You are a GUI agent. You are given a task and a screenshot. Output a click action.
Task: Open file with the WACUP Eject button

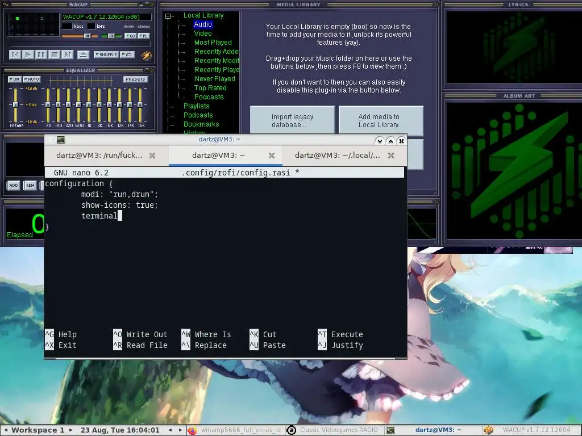(x=83, y=55)
